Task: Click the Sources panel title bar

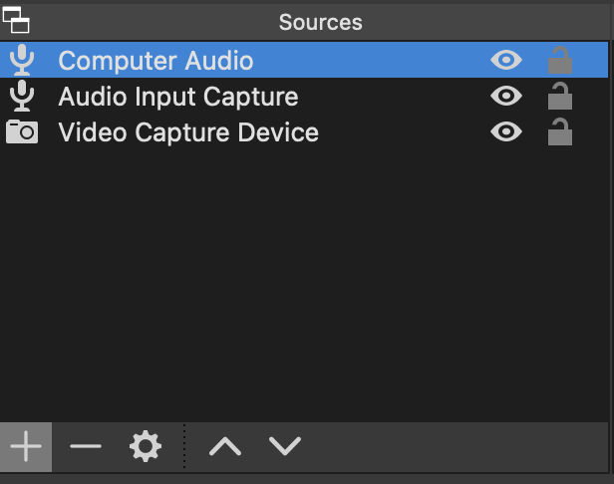Action: click(x=320, y=22)
